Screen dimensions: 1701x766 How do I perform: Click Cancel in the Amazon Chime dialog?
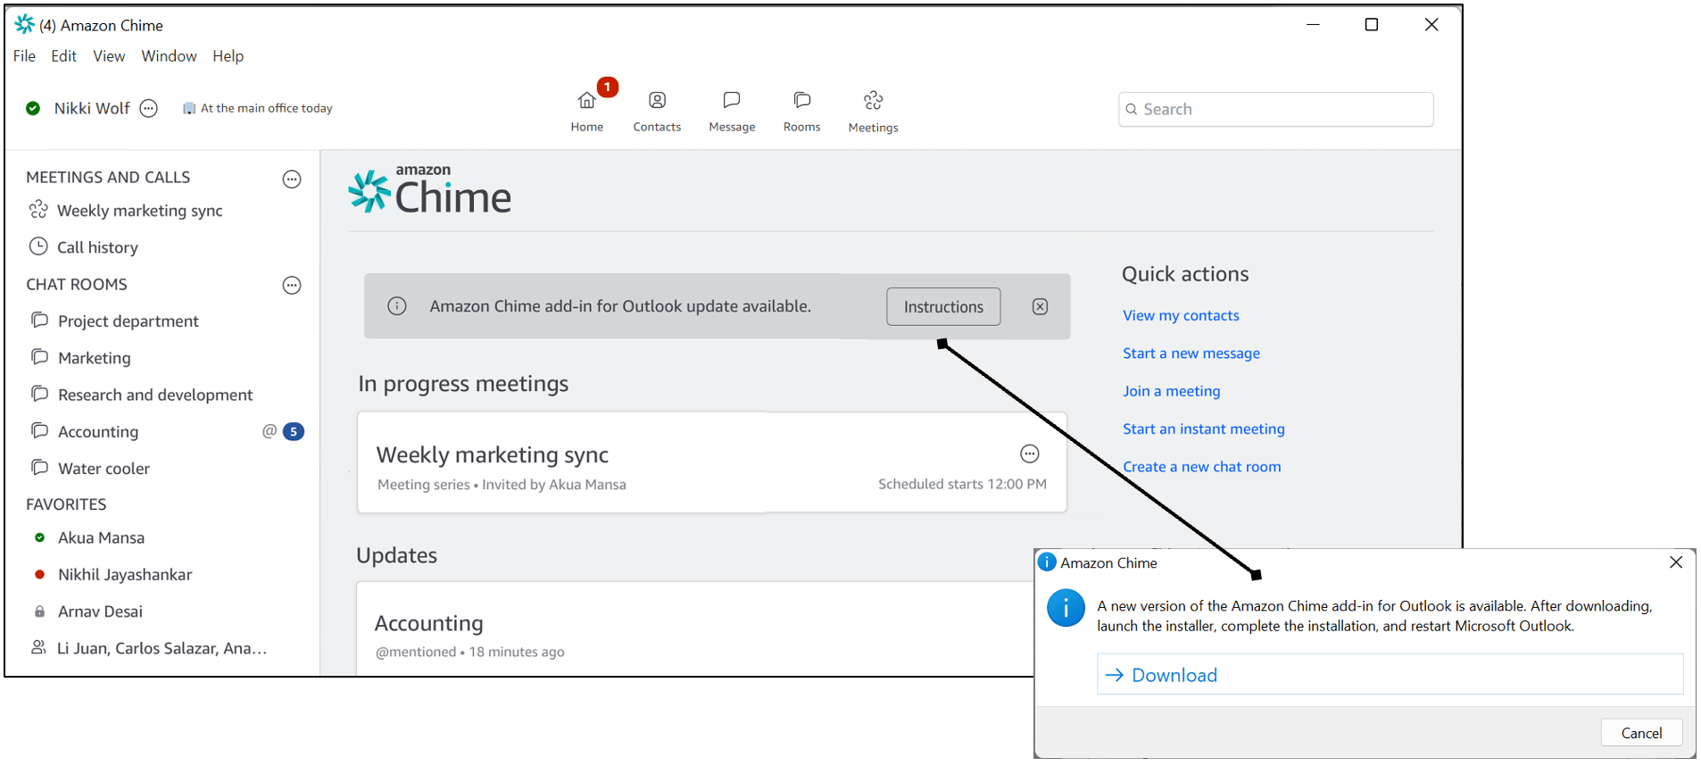click(x=1641, y=733)
